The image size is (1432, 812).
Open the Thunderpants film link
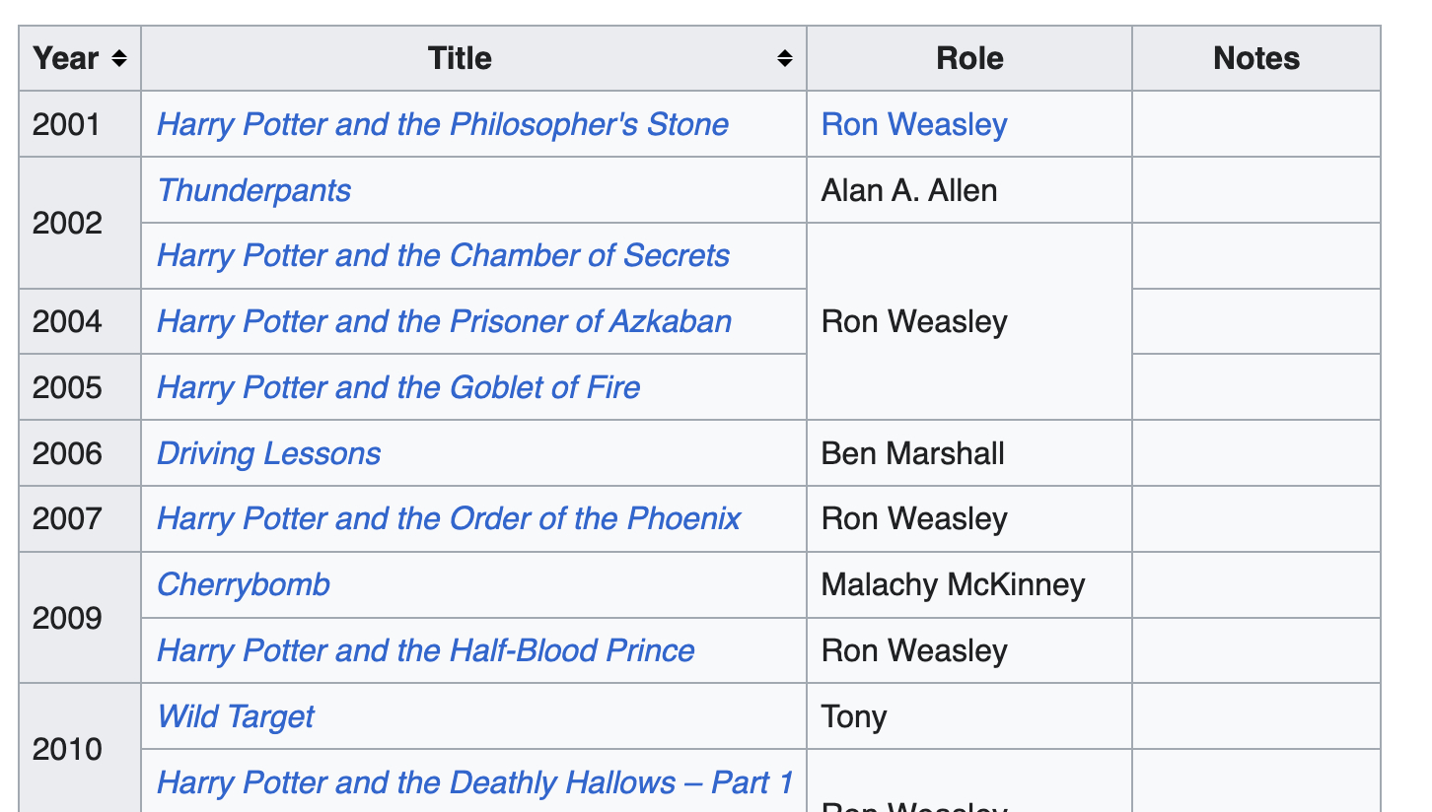tap(254, 190)
